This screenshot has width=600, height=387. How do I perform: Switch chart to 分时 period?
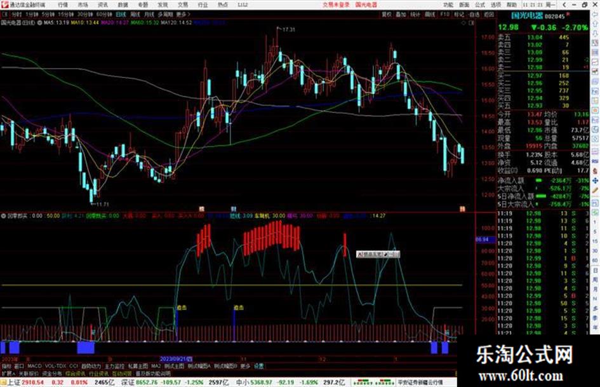coord(16,14)
